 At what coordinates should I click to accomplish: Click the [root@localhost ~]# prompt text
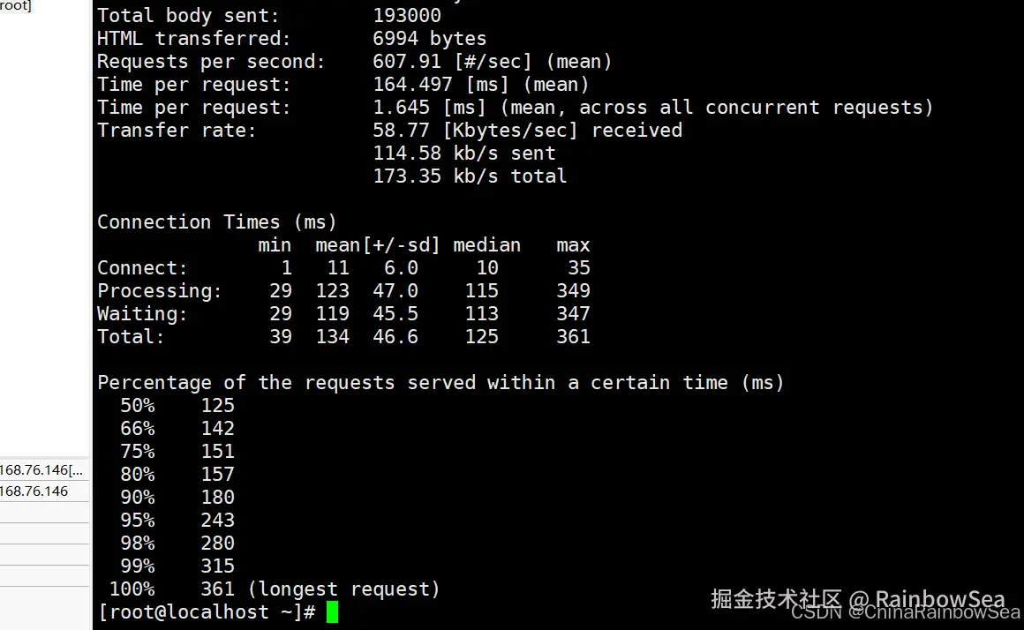click(207, 612)
